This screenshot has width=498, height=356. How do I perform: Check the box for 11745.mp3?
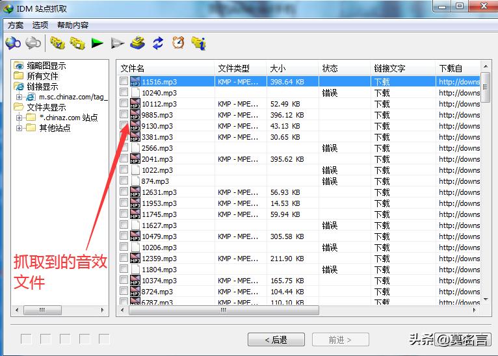tap(124, 214)
